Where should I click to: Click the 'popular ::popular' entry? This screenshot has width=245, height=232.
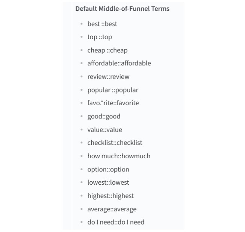click(113, 90)
